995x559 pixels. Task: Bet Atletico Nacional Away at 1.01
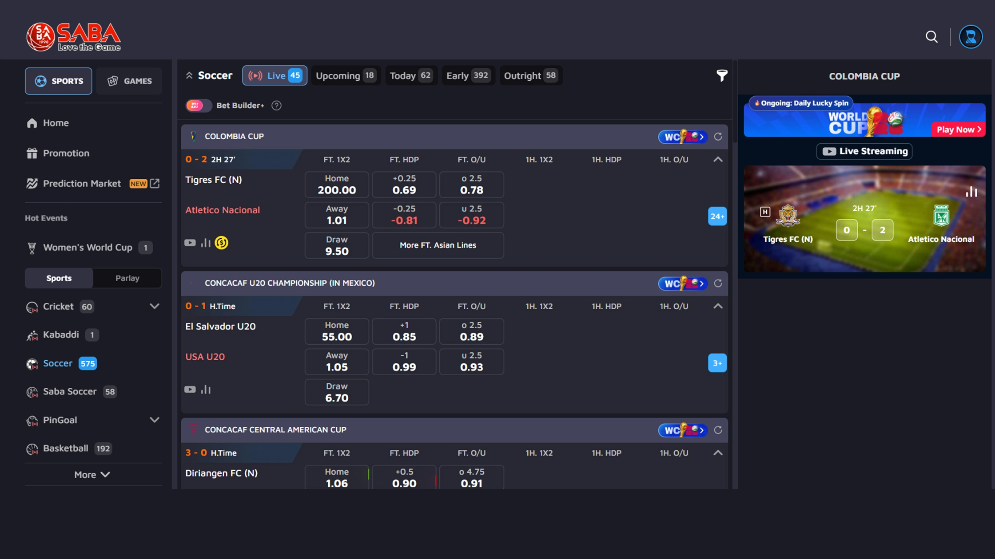coord(337,215)
